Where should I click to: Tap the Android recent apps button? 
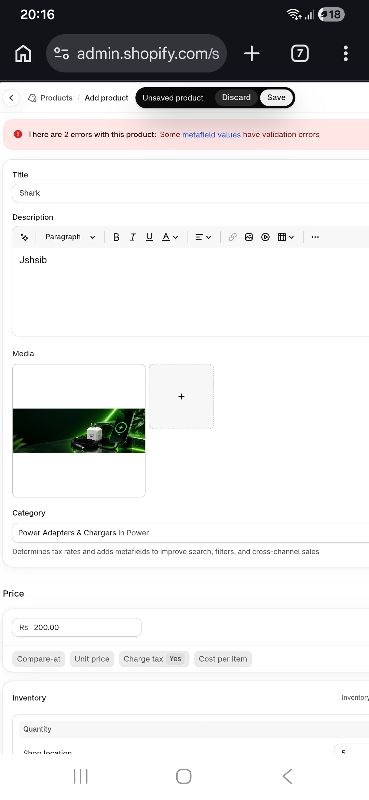tap(81, 776)
